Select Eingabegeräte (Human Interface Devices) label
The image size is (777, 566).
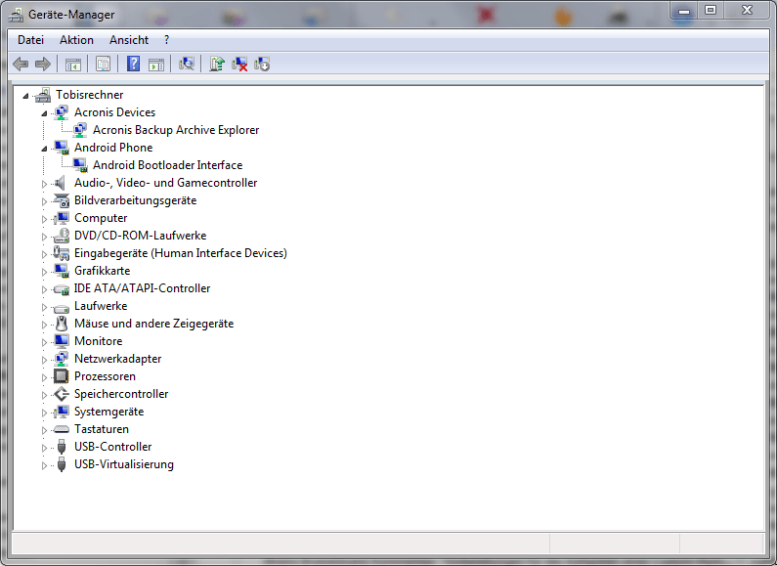pyautogui.click(x=181, y=253)
